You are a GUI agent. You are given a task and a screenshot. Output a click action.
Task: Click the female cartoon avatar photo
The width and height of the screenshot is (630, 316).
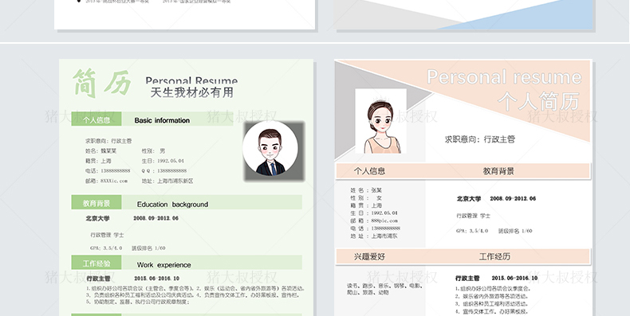click(380, 121)
